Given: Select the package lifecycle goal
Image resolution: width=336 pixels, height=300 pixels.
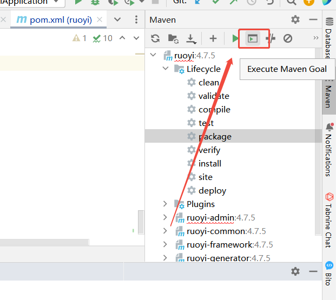Looking at the screenshot, I should pyautogui.click(x=215, y=137).
